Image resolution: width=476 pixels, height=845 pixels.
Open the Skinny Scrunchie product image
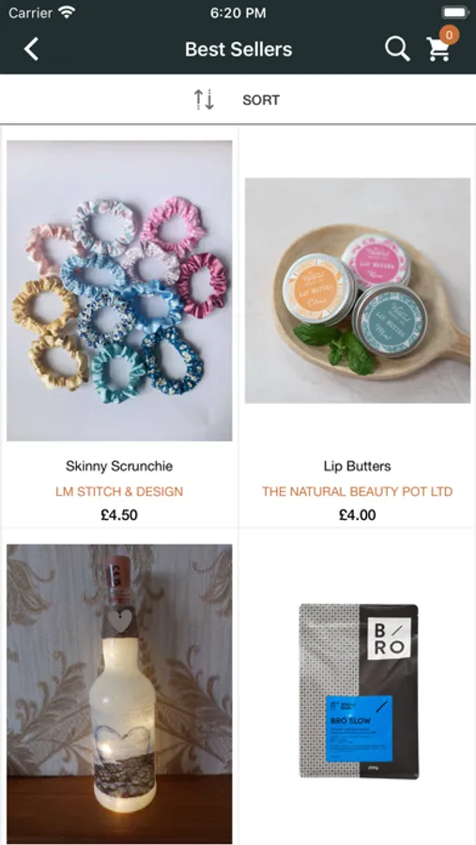(x=119, y=290)
